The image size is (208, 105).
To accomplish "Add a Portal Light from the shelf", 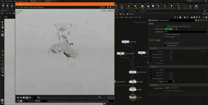I will tap(165, 7).
